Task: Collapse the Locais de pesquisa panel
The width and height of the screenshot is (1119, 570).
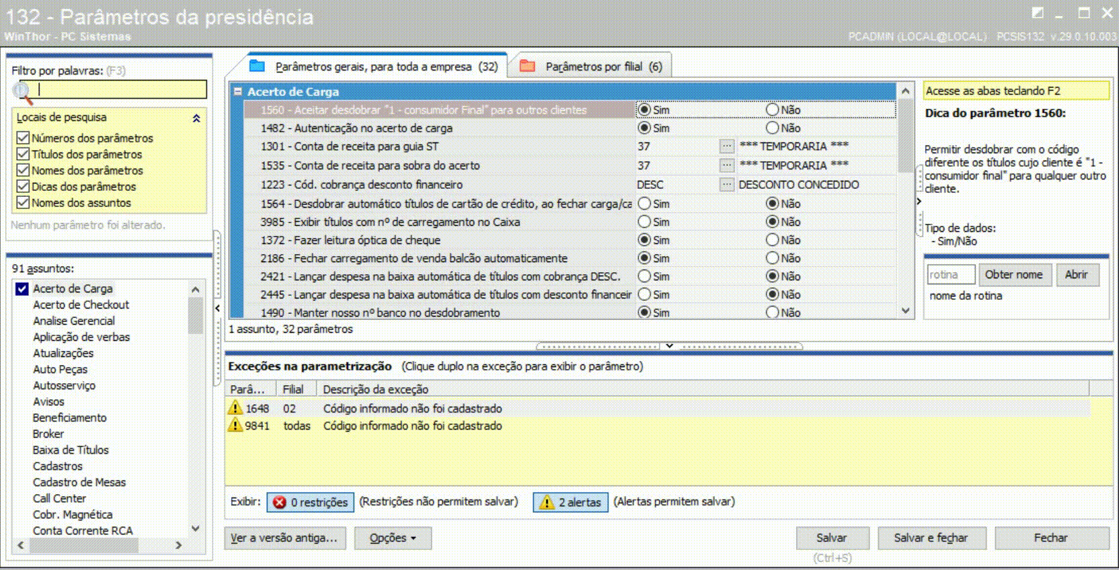Action: pyautogui.click(x=196, y=118)
